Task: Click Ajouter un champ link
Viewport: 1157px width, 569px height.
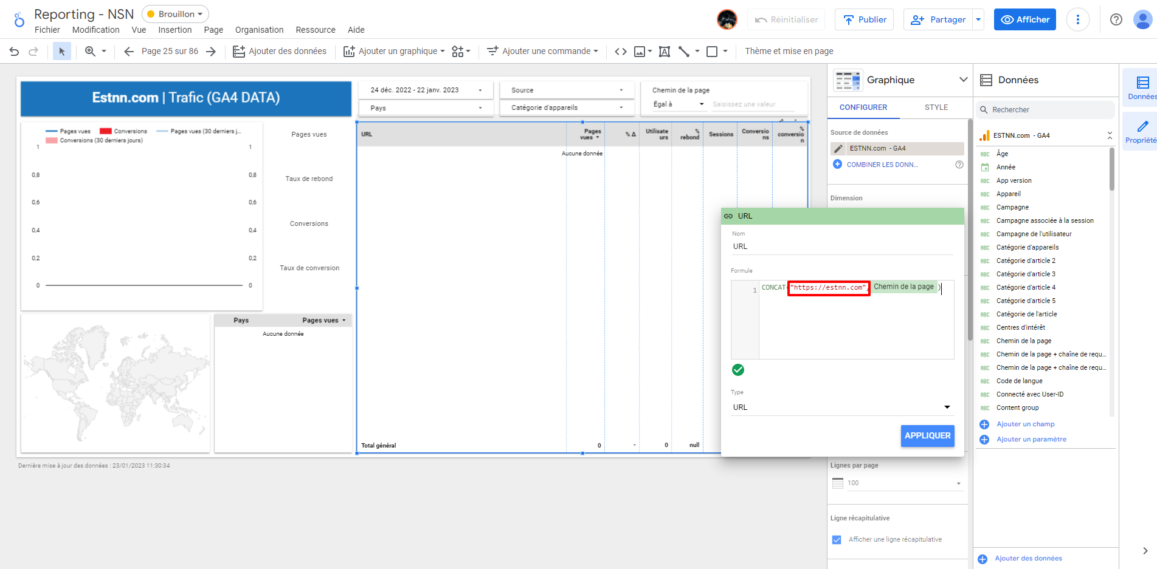Action: coord(1025,424)
